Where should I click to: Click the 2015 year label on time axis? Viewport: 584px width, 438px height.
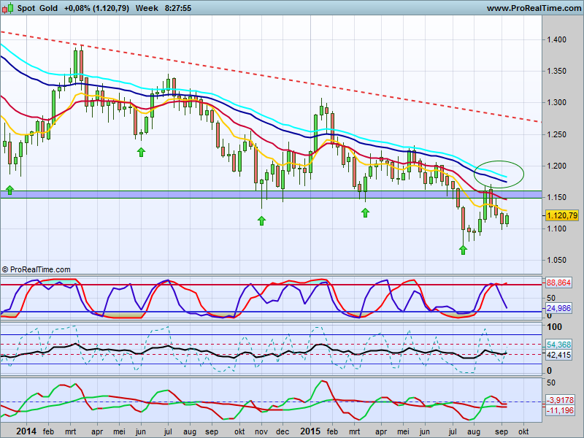pos(310,431)
